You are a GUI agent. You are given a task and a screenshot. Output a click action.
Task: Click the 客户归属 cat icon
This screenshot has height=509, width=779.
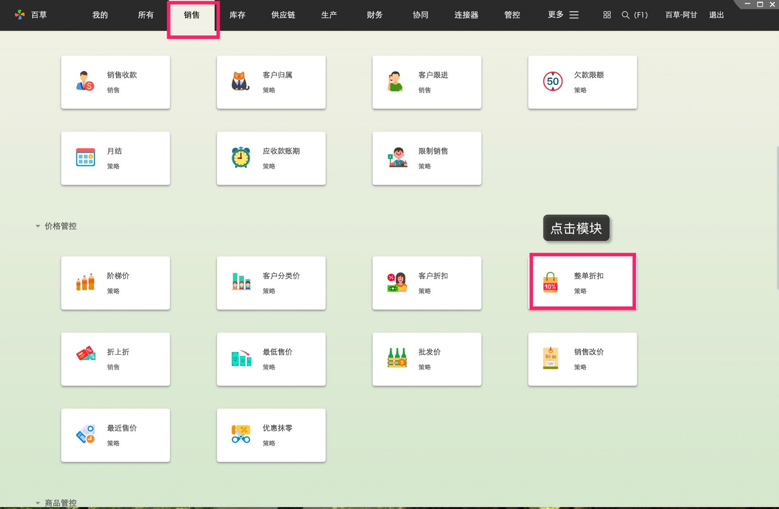point(240,81)
